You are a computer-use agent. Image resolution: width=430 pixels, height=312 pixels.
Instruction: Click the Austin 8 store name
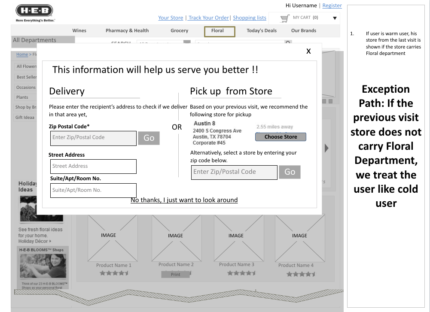[204, 123]
